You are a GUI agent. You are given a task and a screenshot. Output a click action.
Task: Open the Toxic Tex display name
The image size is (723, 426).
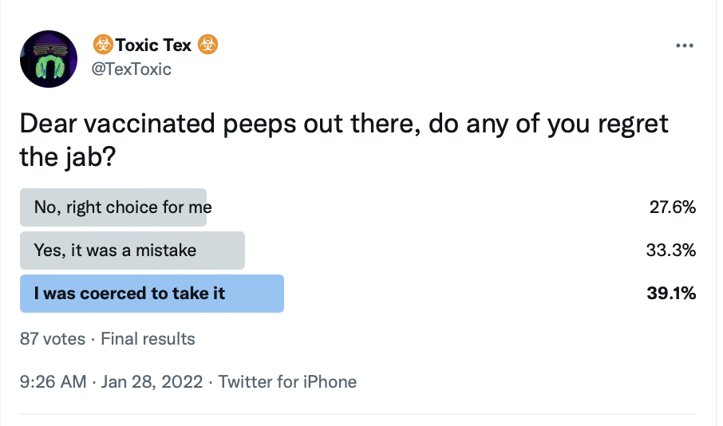(153, 45)
